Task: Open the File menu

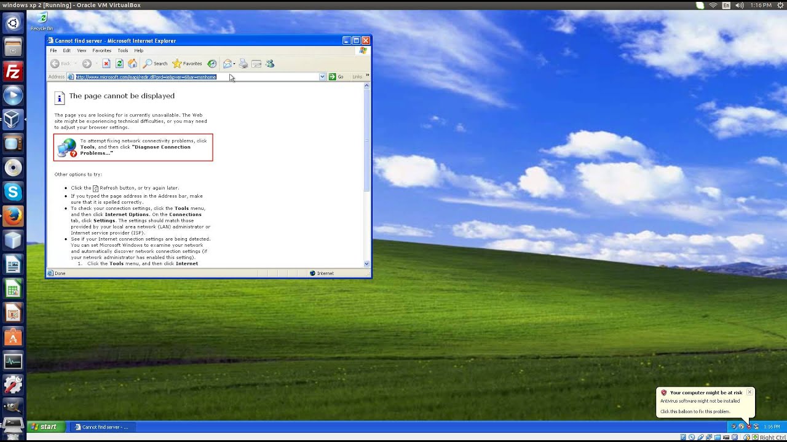Action: point(53,50)
